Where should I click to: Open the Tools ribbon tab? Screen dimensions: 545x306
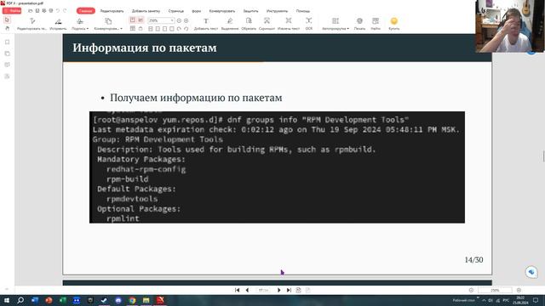click(x=277, y=11)
